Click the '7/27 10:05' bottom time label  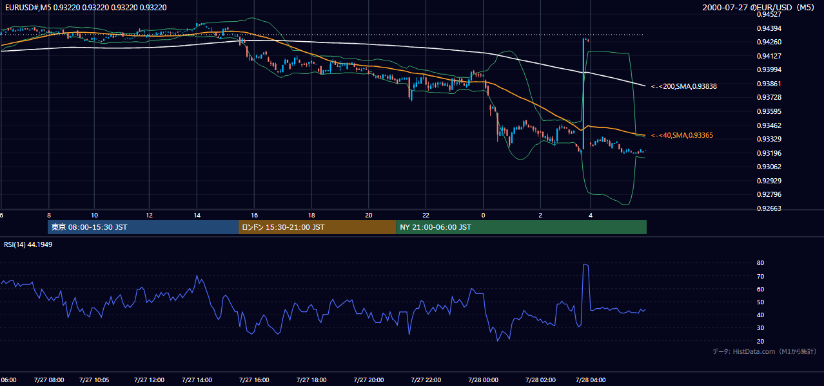(94, 380)
